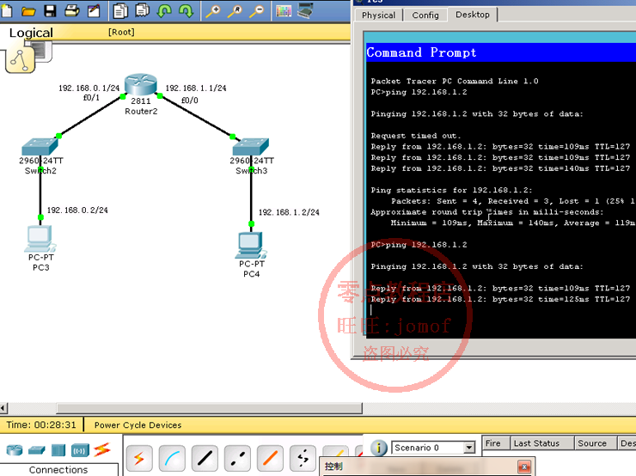Click the f0/1 port label
636x476 pixels.
click(91, 98)
